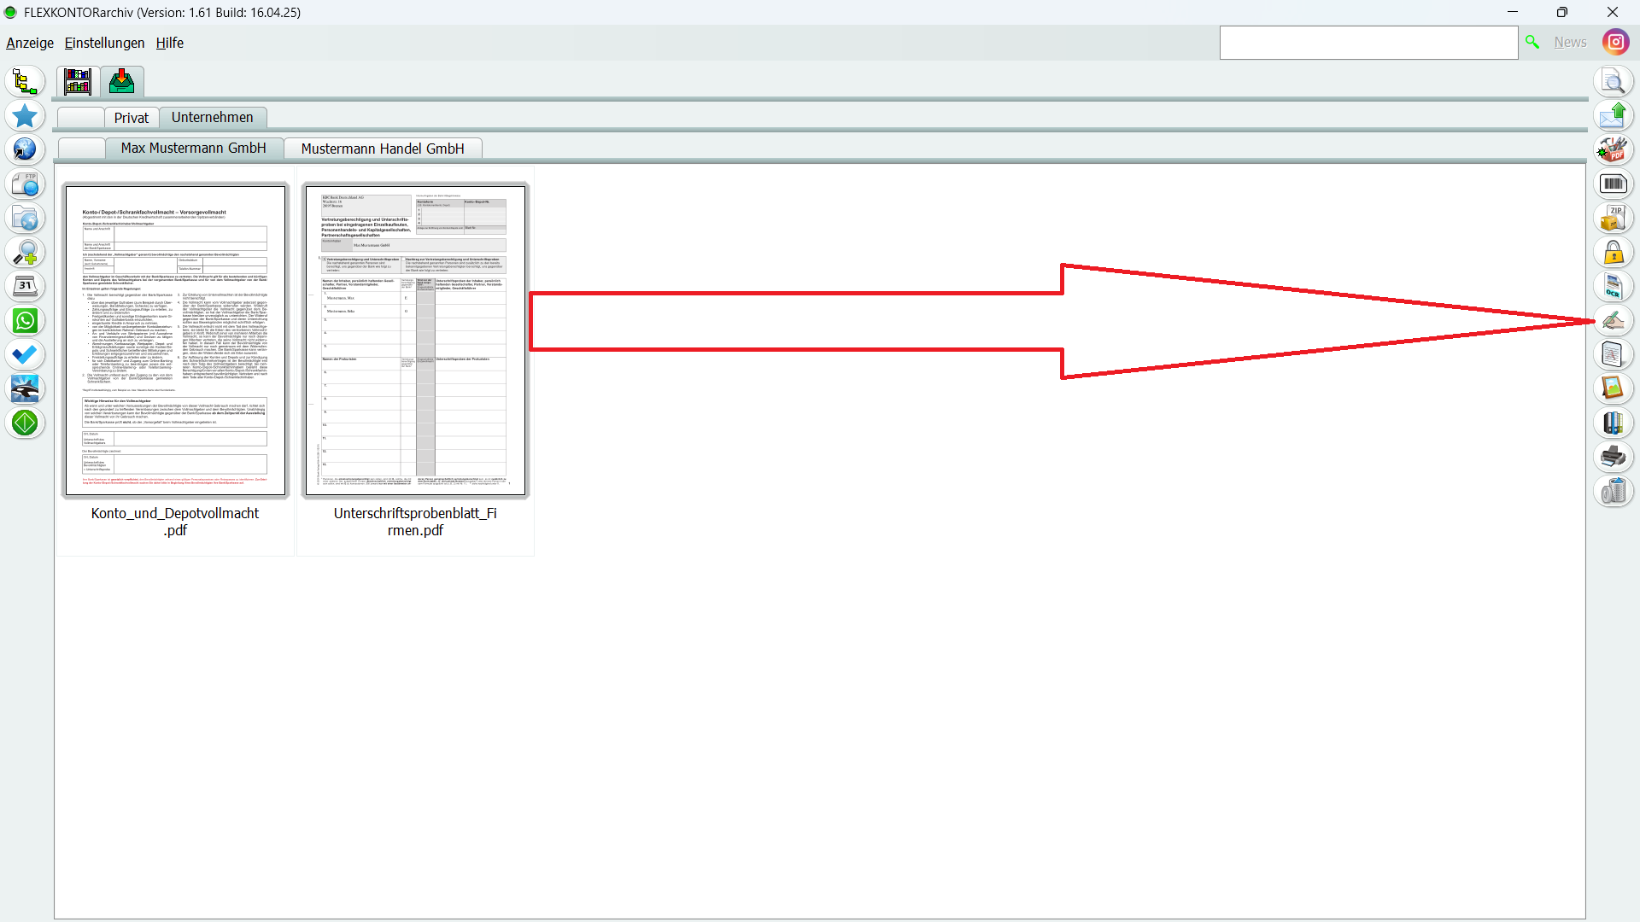Screen dimensions: 1640x922
Task: Click the WhatsApp icon in sidebar
Action: pyautogui.click(x=25, y=321)
